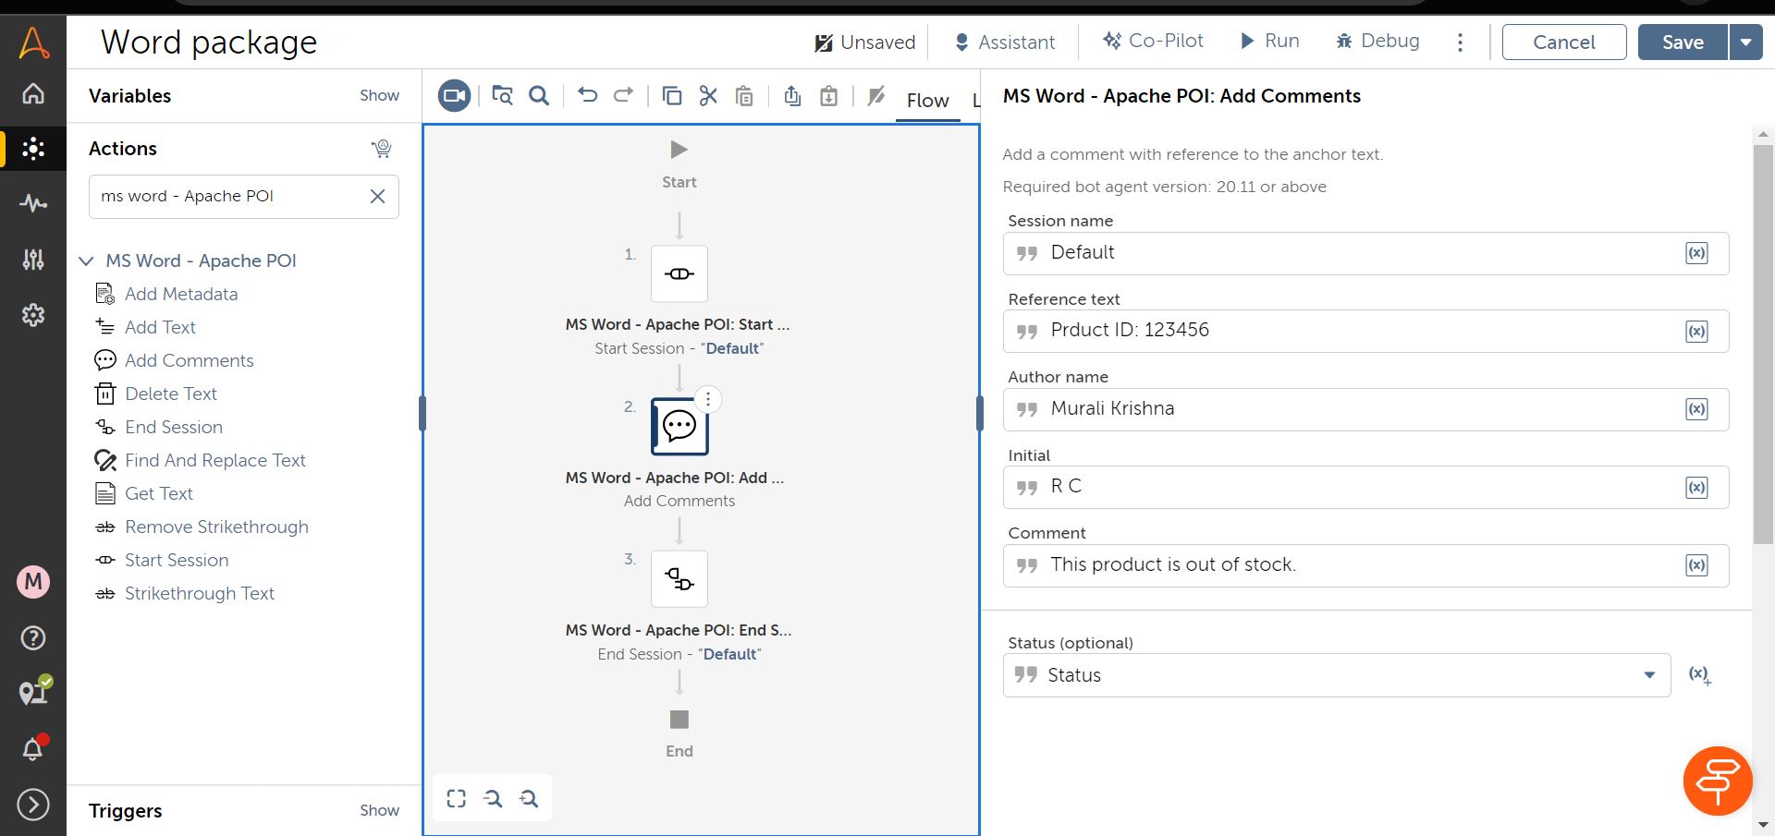The height and width of the screenshot is (836, 1775).
Task: Click the record video icon in toolbar
Action: click(454, 96)
